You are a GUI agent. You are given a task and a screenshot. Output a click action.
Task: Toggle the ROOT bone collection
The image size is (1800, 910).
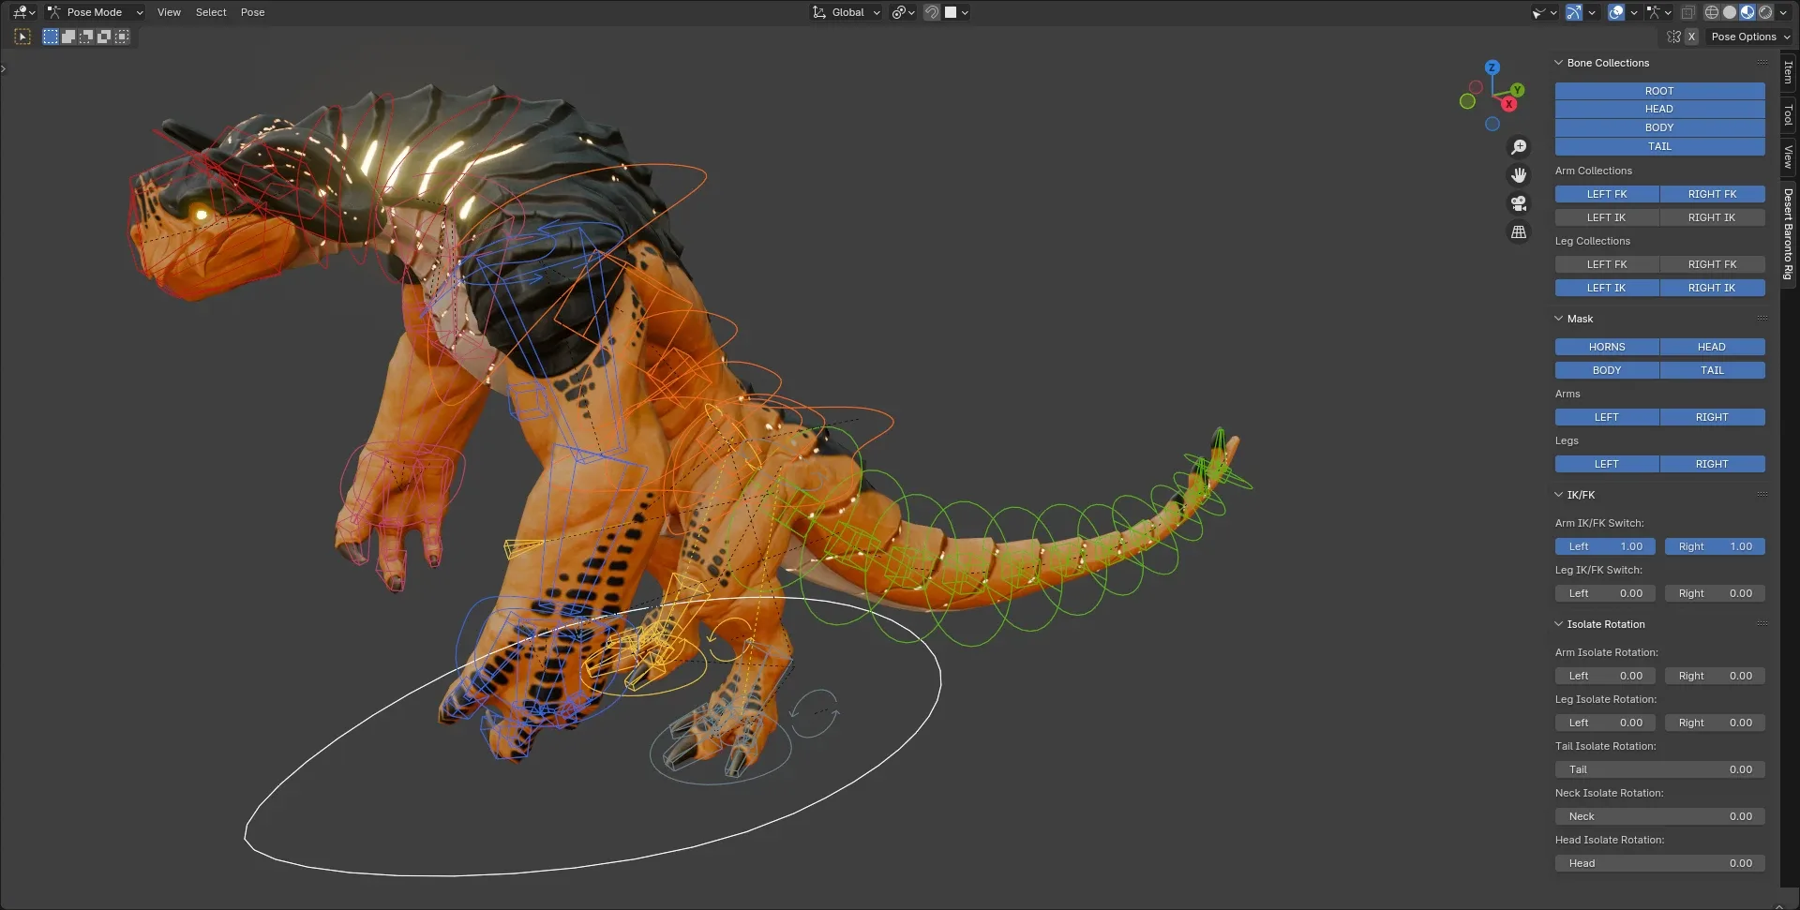point(1659,91)
